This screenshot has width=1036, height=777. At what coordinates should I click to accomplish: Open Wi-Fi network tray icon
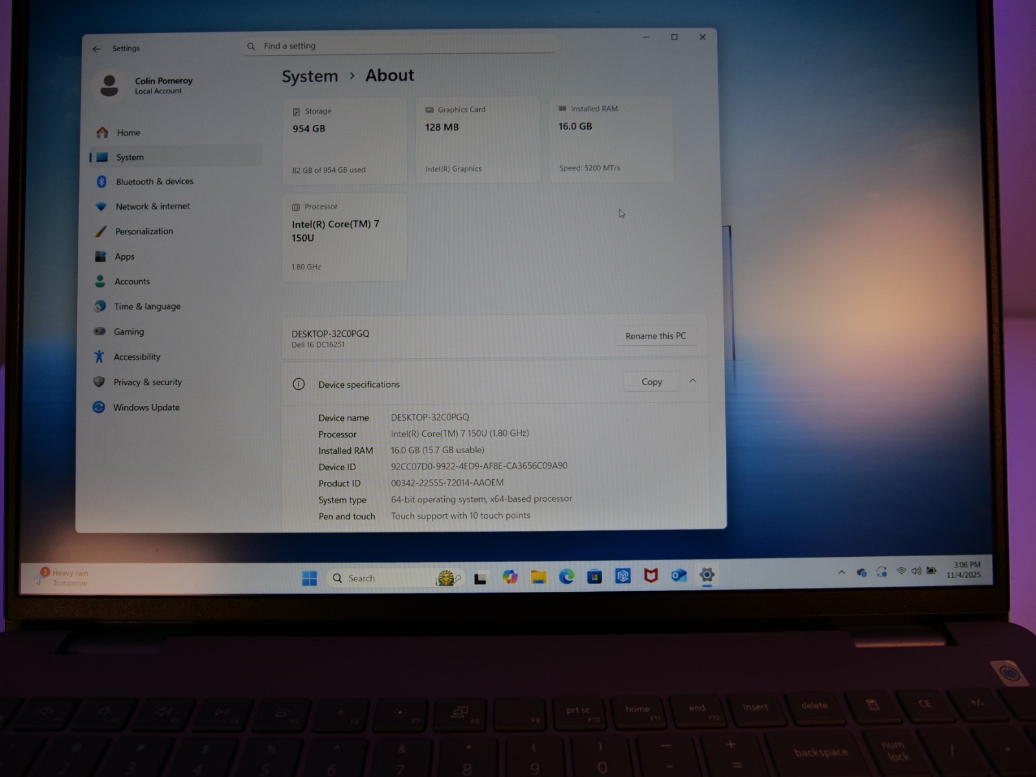[901, 571]
